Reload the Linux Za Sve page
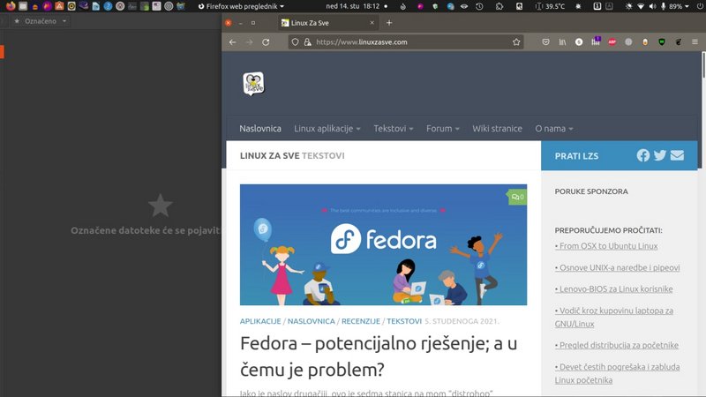The height and width of the screenshot is (397, 706). pyautogui.click(x=266, y=41)
